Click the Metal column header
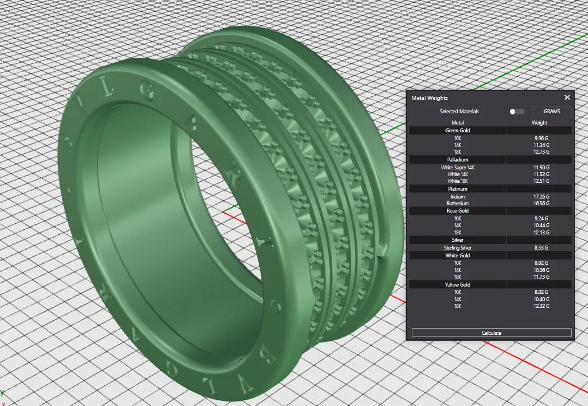Image resolution: width=588 pixels, height=406 pixels. coord(457,123)
